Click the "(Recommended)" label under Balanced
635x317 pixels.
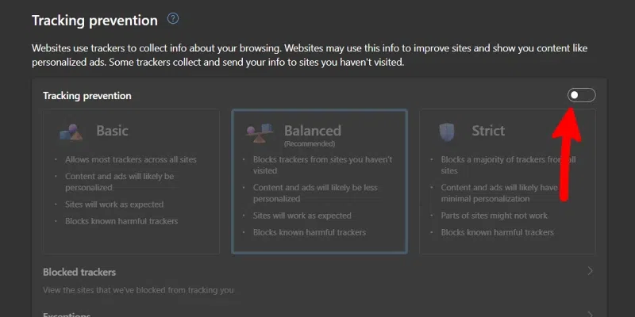click(309, 144)
